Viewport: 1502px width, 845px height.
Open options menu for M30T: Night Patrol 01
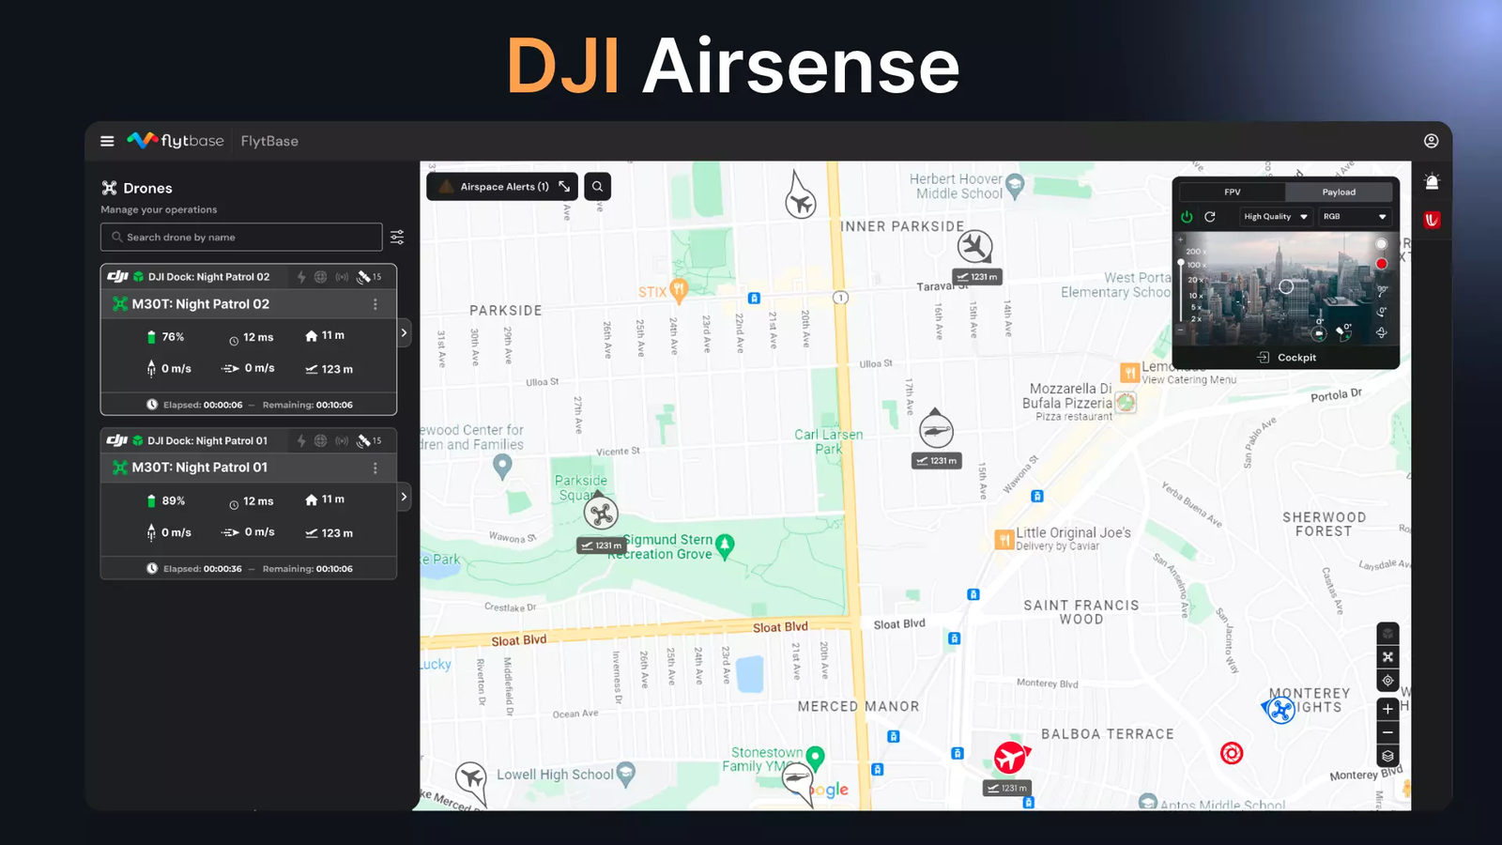tap(375, 468)
